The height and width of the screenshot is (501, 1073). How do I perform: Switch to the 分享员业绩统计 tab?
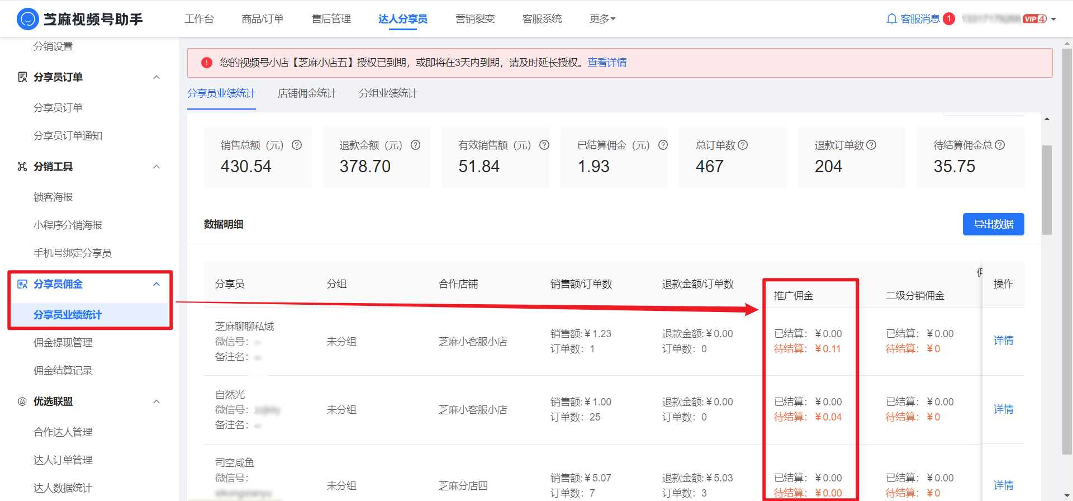pyautogui.click(x=221, y=93)
